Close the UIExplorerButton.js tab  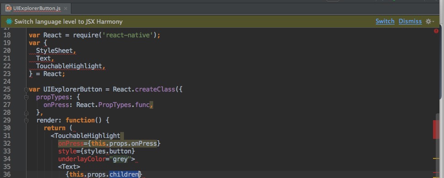66,9
